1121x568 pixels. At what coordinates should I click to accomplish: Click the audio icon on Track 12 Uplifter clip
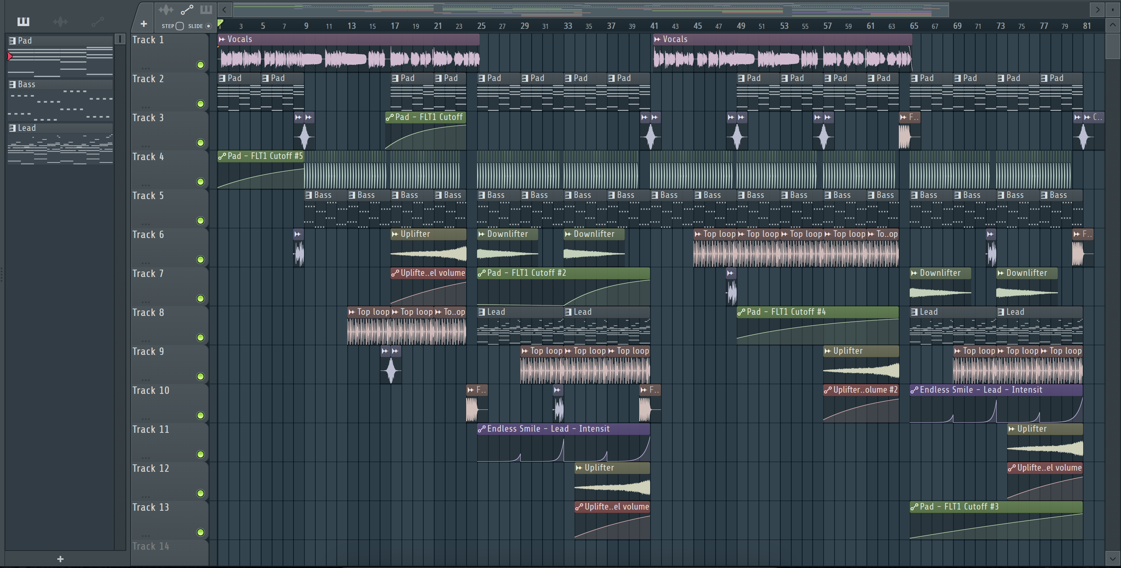pos(579,467)
